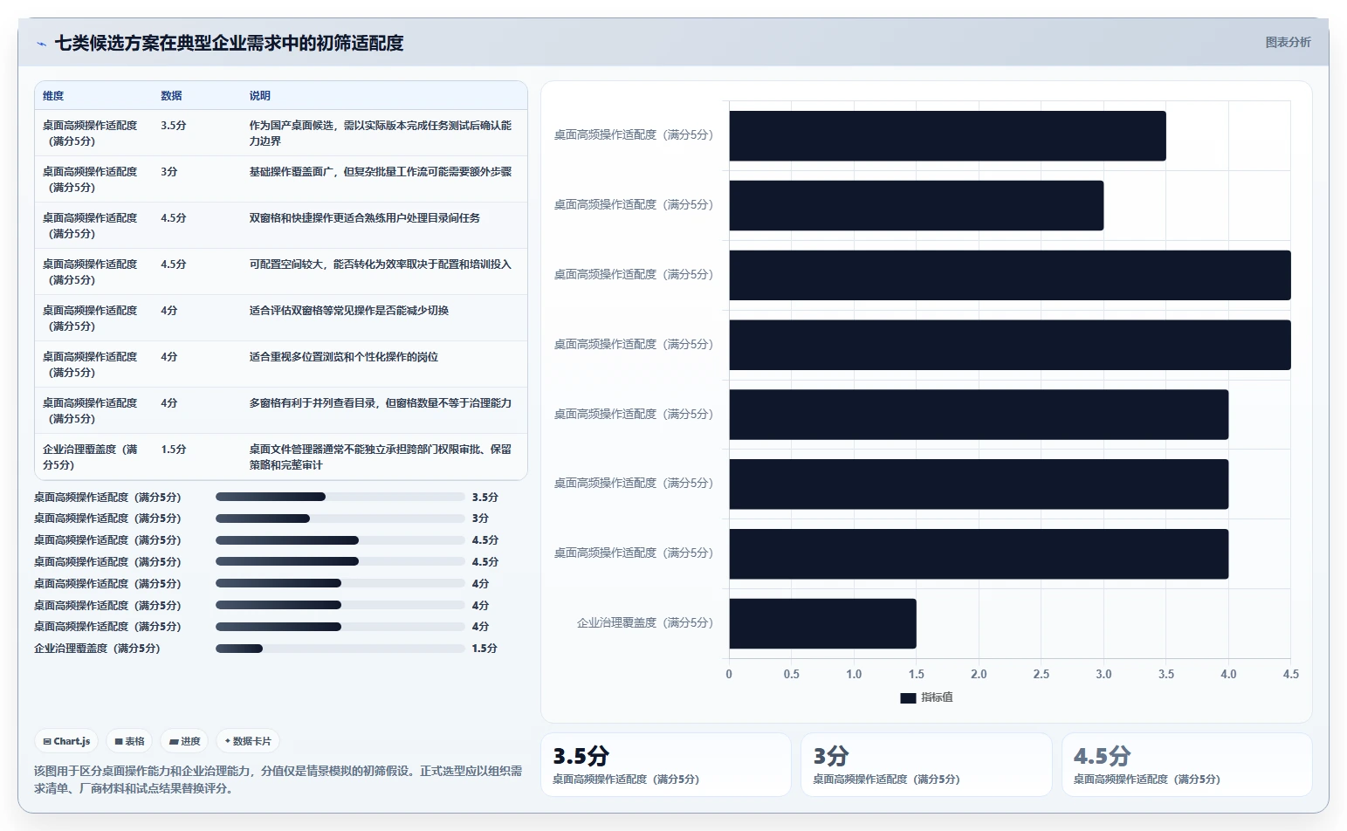The height and width of the screenshot is (831, 1347).
Task: Click the 1.5分 value beside the last progress bar
Action: click(x=485, y=649)
